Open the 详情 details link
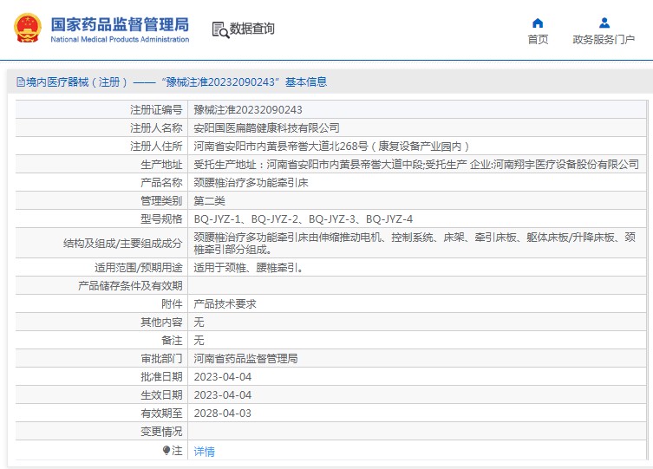The width and height of the screenshot is (653, 469). pyautogui.click(x=204, y=452)
